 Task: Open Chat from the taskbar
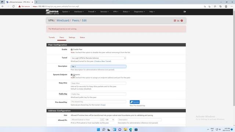120,129
